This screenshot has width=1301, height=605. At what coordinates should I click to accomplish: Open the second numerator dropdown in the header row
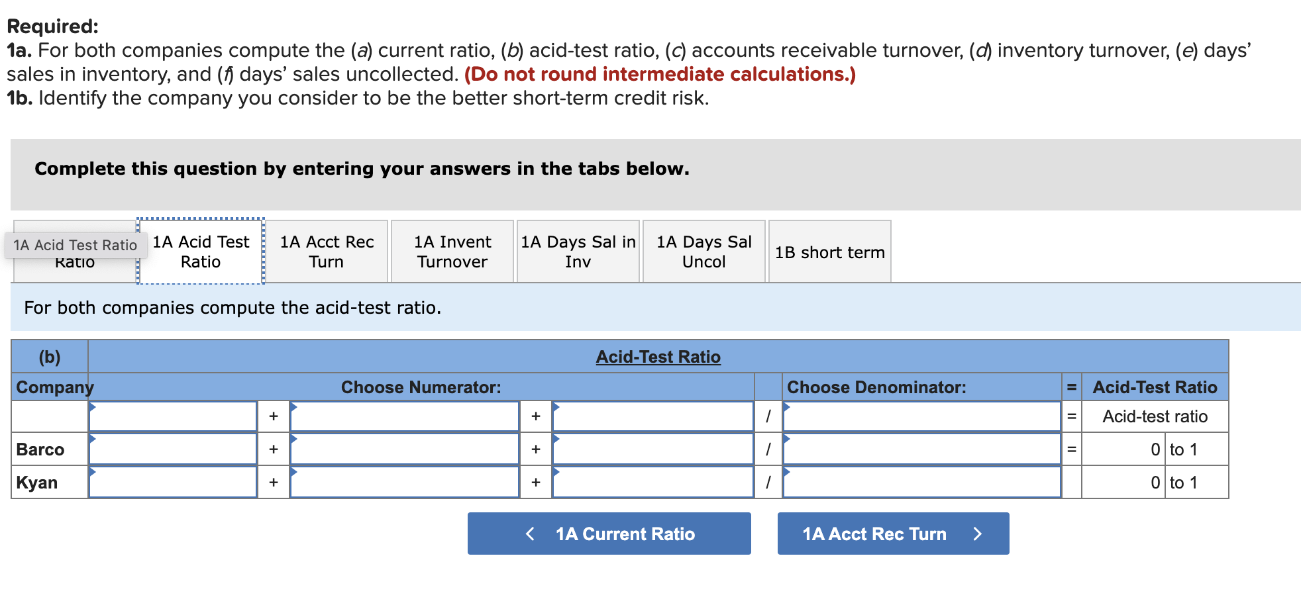point(404,416)
